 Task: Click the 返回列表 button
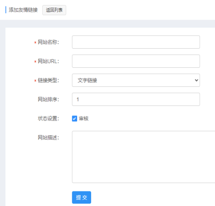pos(54,10)
